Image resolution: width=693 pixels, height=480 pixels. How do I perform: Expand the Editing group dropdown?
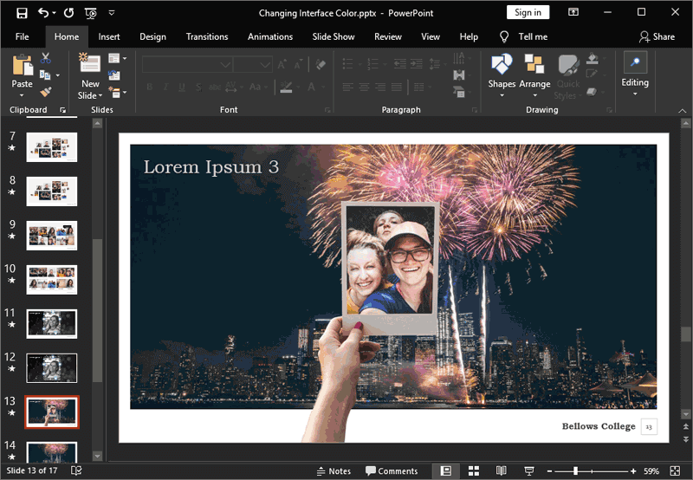click(635, 94)
